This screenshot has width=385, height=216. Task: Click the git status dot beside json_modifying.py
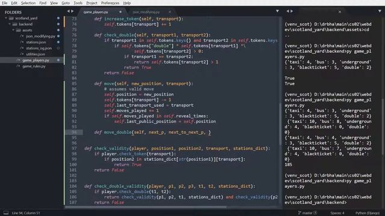coord(58,36)
